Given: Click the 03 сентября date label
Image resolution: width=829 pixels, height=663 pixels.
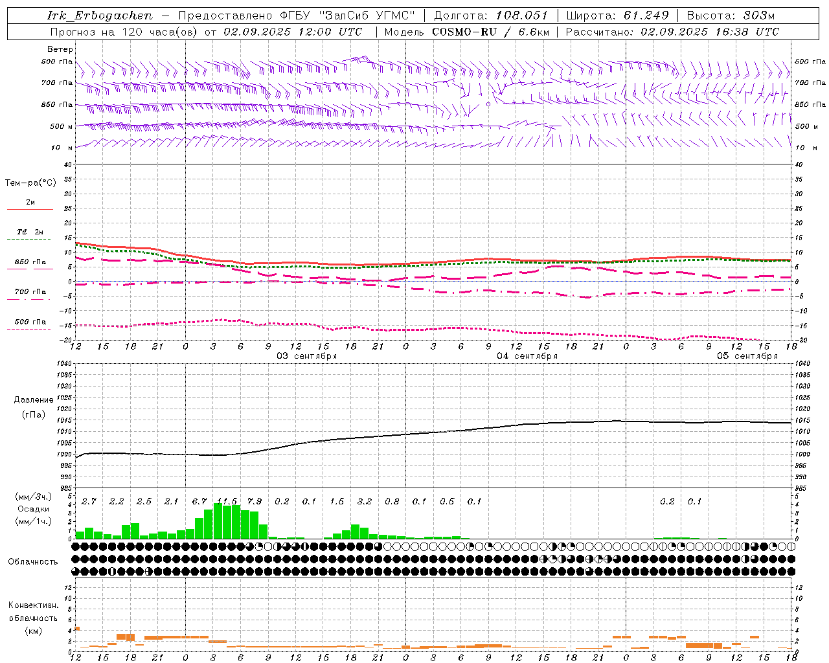Looking at the screenshot, I should pos(307,356).
